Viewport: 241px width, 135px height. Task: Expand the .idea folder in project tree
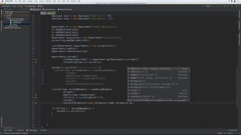(x=5, y=13)
